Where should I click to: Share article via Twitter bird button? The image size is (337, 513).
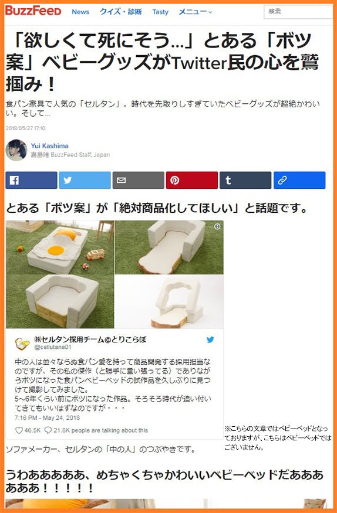pos(85,180)
